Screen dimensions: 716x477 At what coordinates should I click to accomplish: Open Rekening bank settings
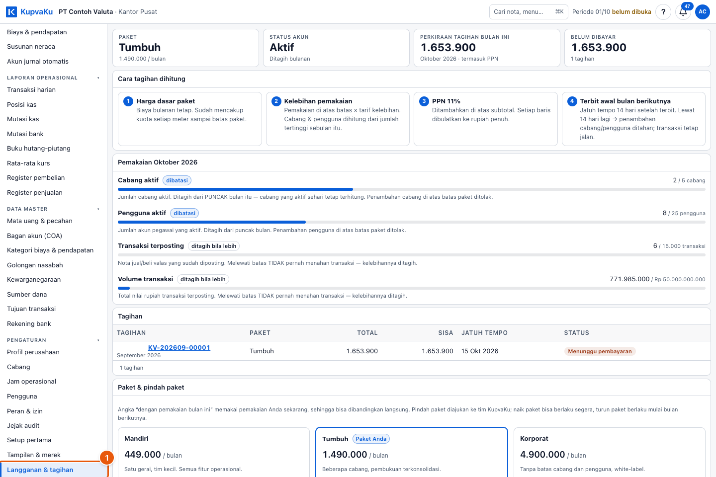[53, 324]
